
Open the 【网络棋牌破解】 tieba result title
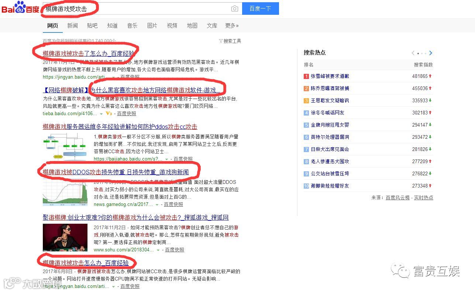tap(131, 90)
